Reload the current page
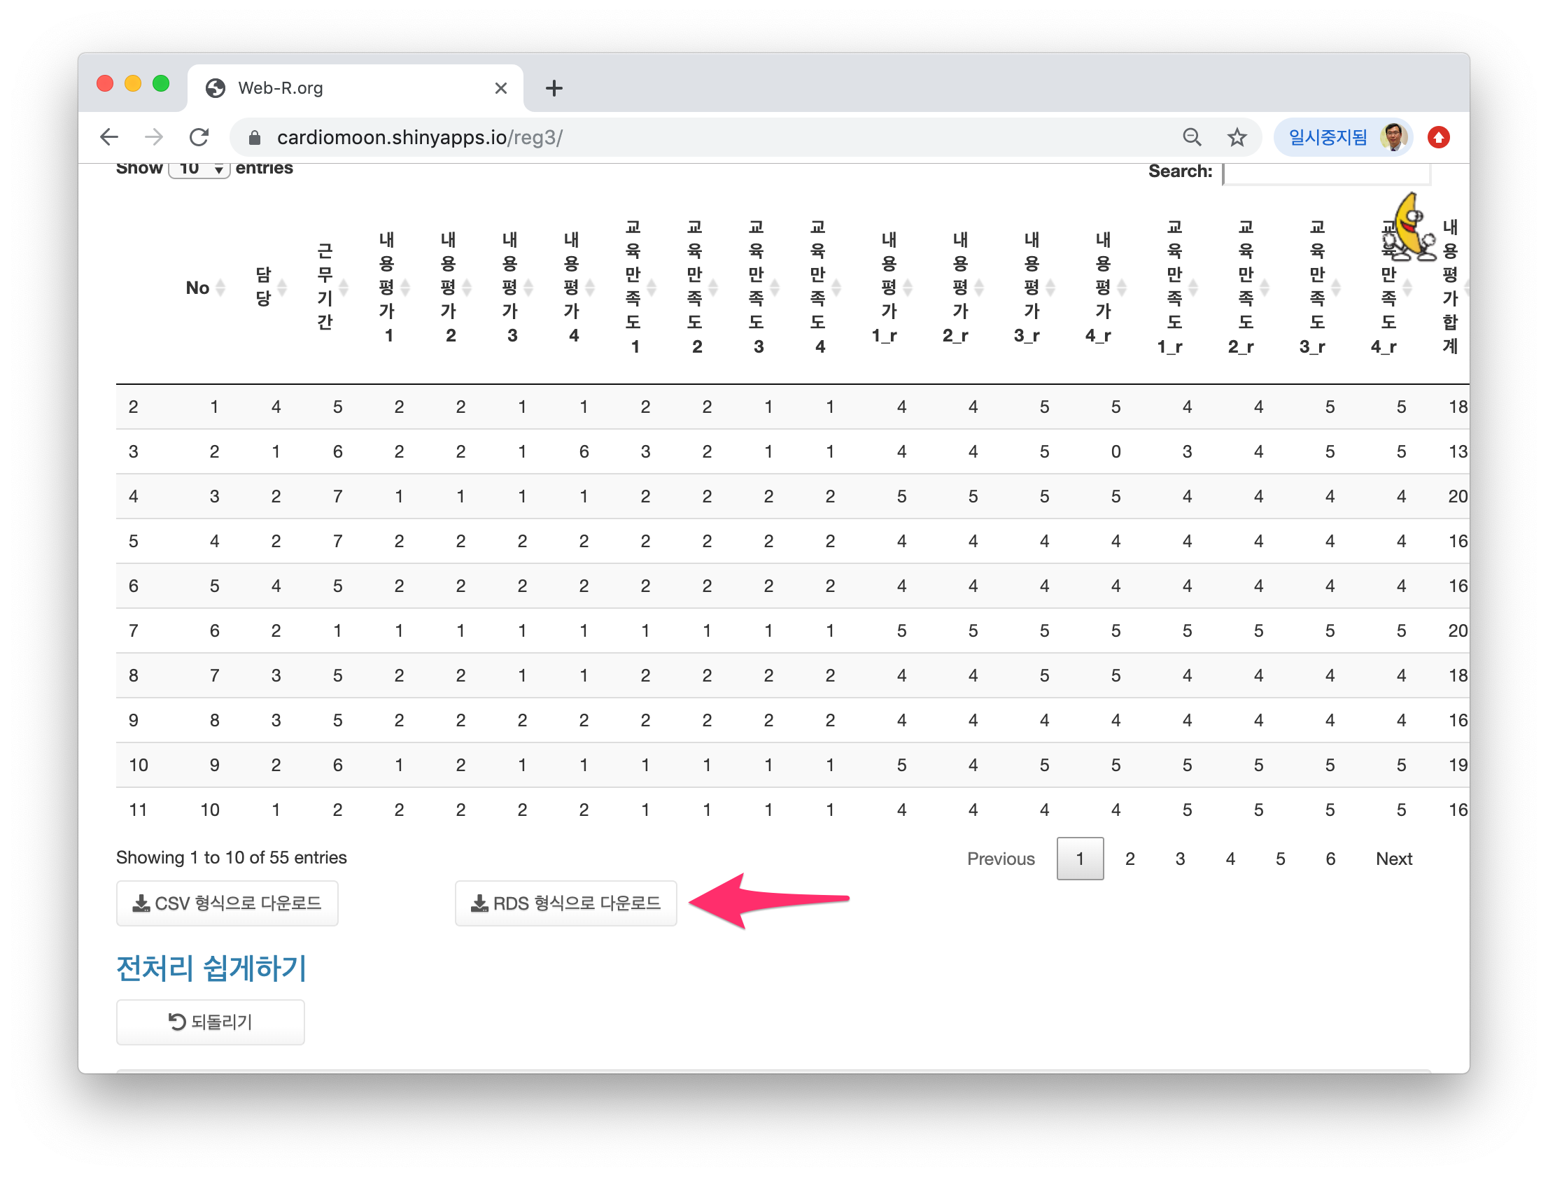This screenshot has height=1177, width=1548. (x=199, y=137)
